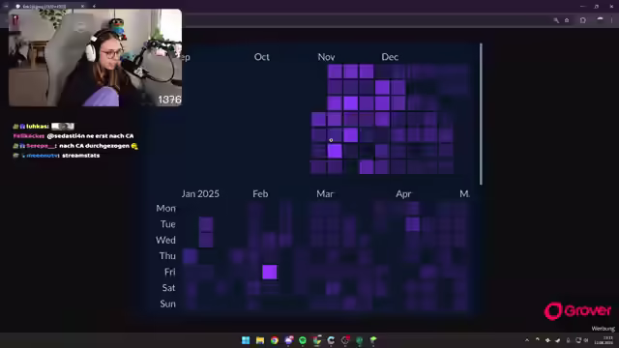
Task: Select the first Thursday cell of January 2025
Action: point(190,256)
